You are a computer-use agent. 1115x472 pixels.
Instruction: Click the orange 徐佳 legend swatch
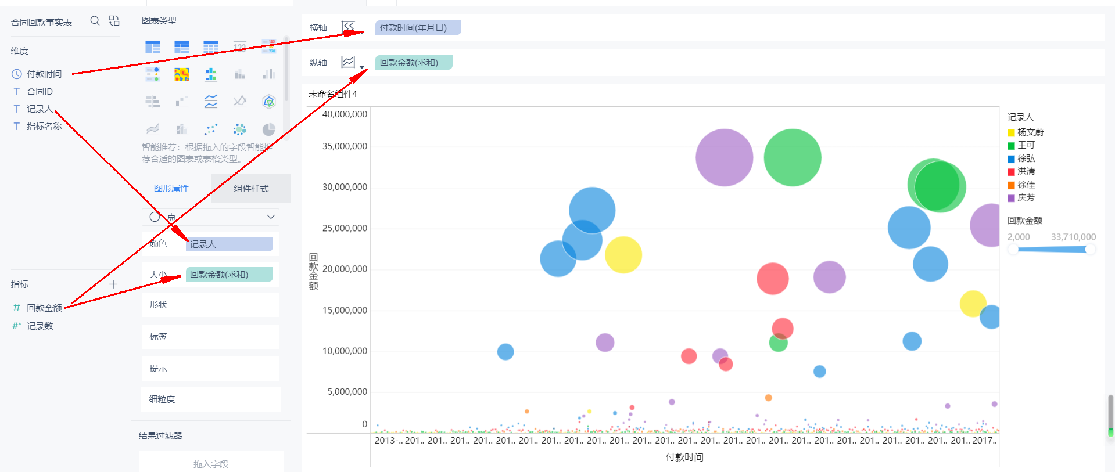pyautogui.click(x=1011, y=185)
